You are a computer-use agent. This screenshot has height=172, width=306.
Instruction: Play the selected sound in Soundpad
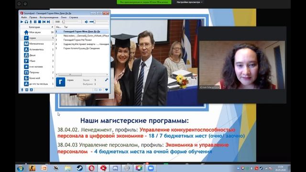pos(22,22)
